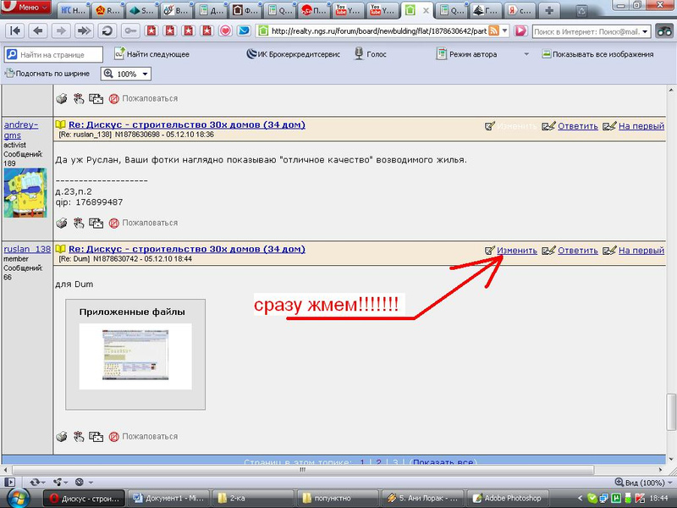Click Изменить in ruslan_138 post
The image size is (677, 508).
[517, 251]
